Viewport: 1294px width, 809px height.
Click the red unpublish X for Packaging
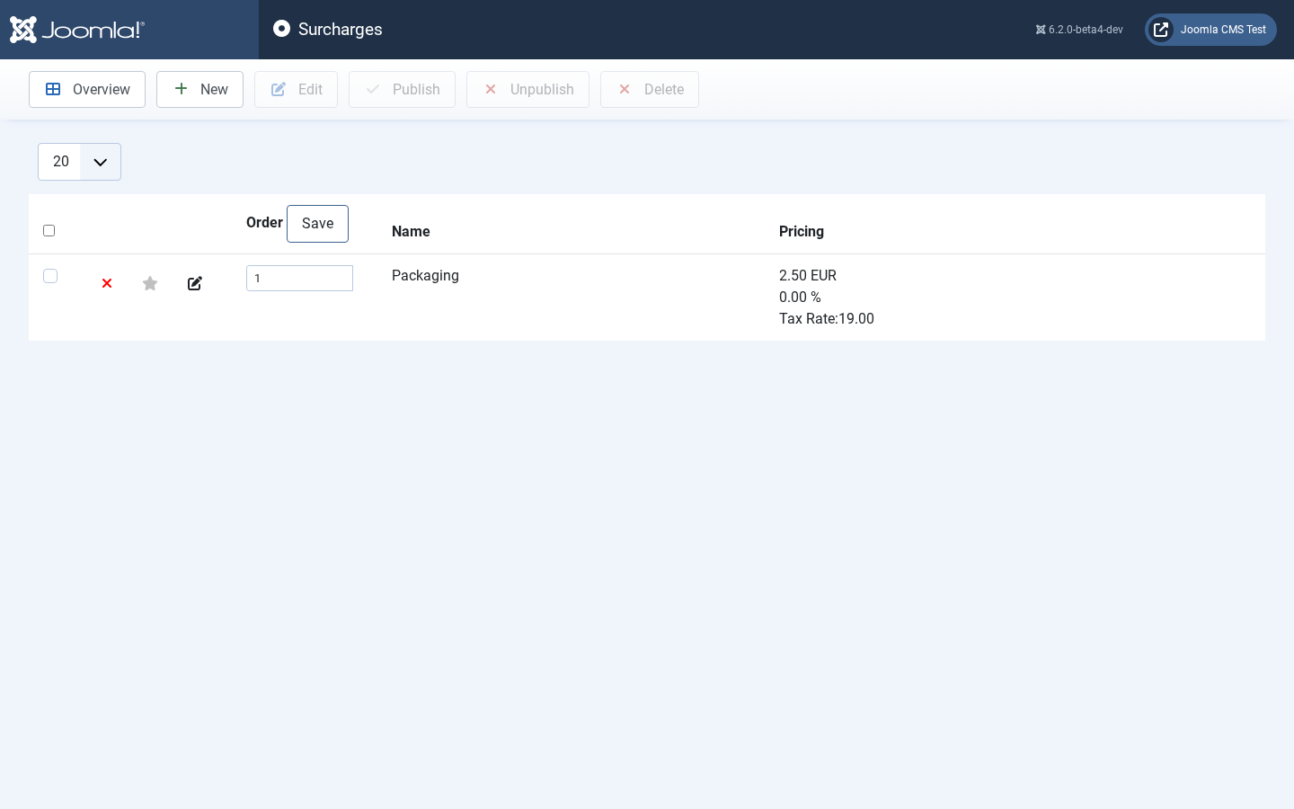pyautogui.click(x=107, y=283)
